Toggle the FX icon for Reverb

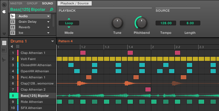[x=13, y=27]
